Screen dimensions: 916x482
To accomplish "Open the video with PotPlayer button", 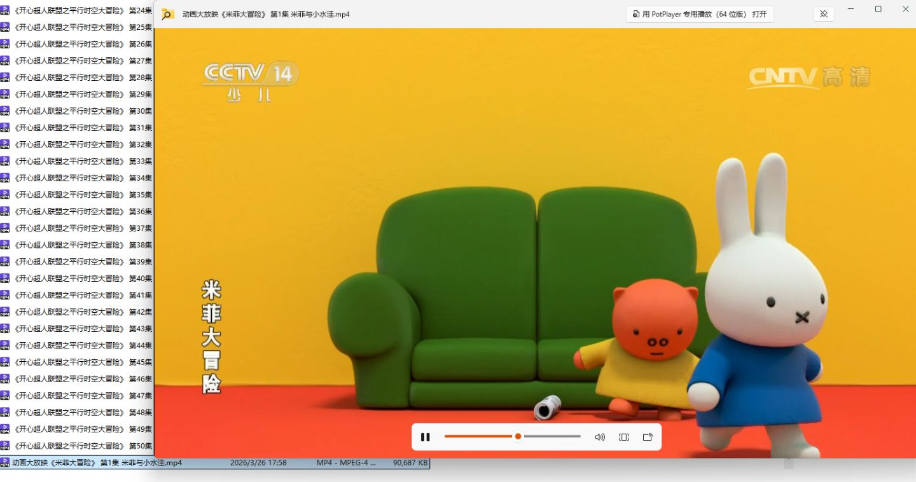I will pyautogui.click(x=700, y=14).
